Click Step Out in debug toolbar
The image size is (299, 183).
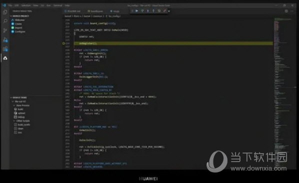point(153,11)
